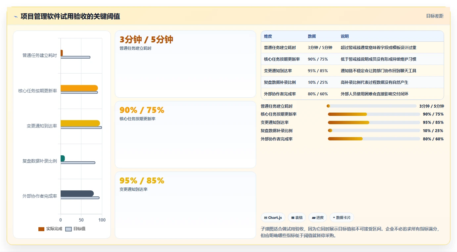Click the x-axis tick value 50
The image size is (457, 252).
pyautogui.click(x=81, y=220)
